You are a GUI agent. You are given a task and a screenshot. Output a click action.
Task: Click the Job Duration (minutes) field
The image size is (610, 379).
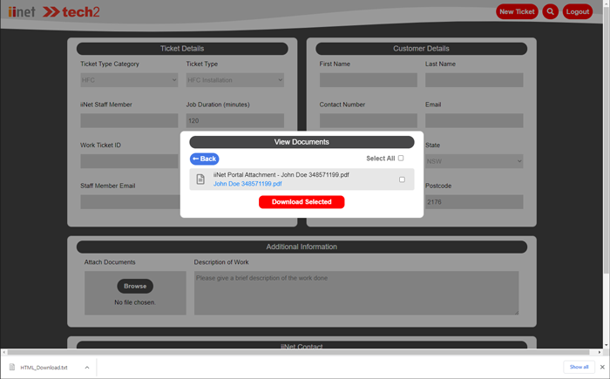pyautogui.click(x=235, y=120)
